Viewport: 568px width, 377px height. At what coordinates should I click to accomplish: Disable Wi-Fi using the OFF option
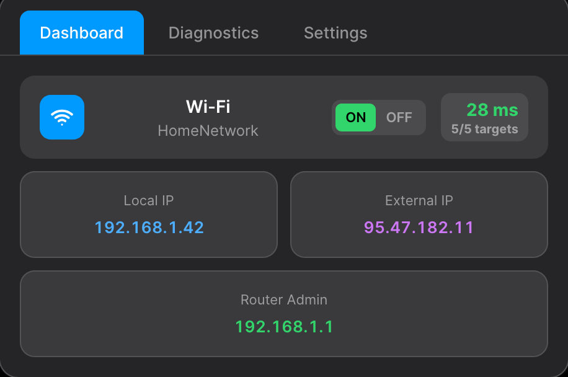399,118
